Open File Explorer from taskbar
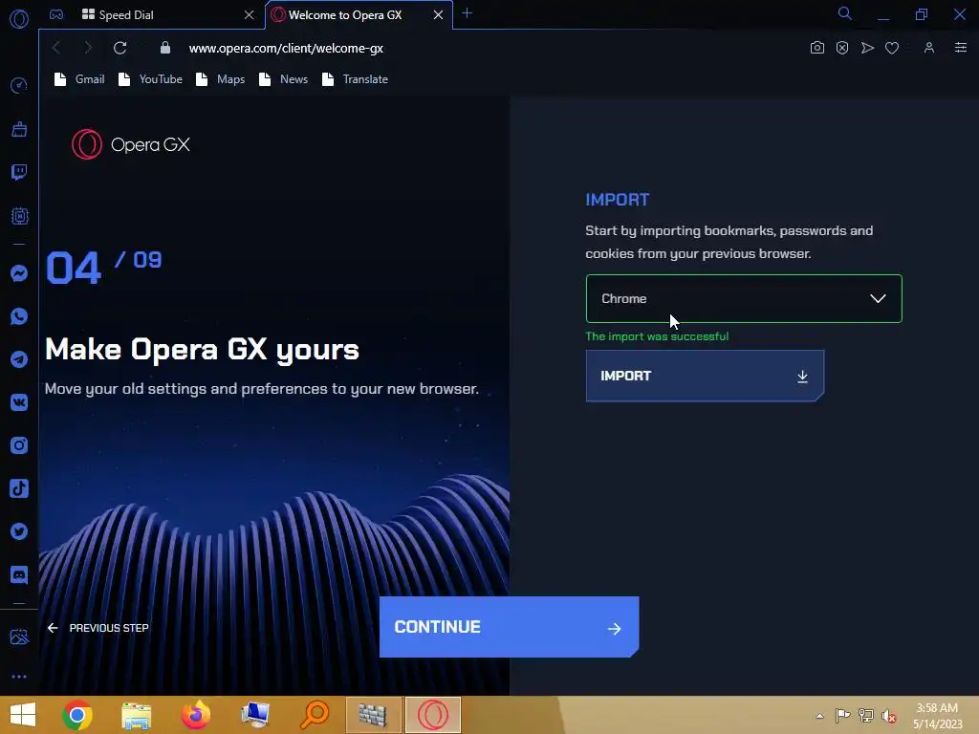The image size is (979, 734). click(x=136, y=715)
